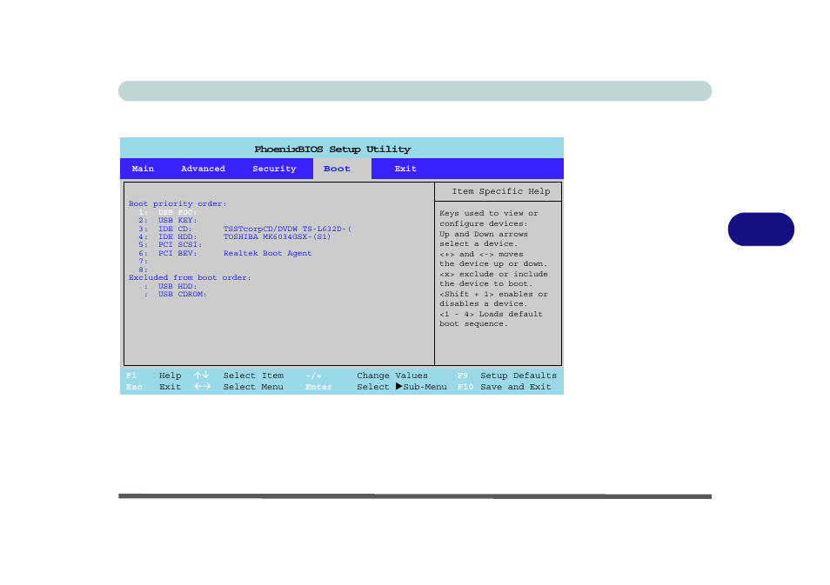
Task: Click the Item Specific Help header
Action: (x=501, y=191)
